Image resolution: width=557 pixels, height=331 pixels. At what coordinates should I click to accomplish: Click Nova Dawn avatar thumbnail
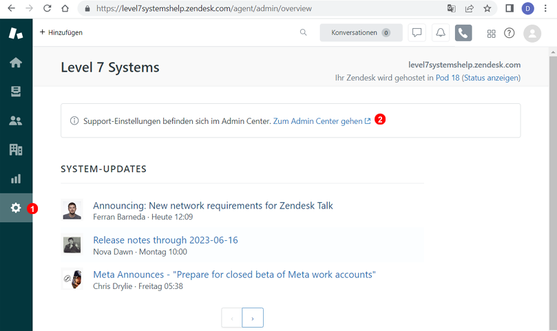pos(72,245)
